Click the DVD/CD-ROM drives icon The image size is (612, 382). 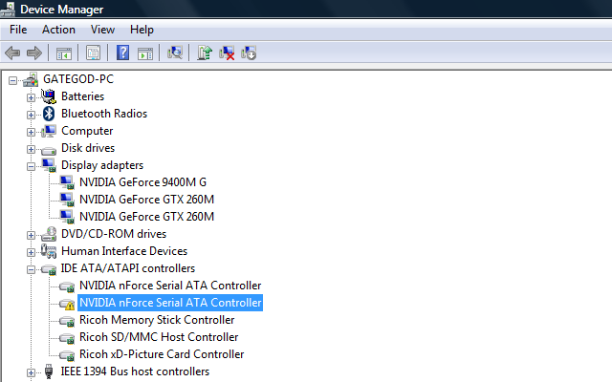49,234
